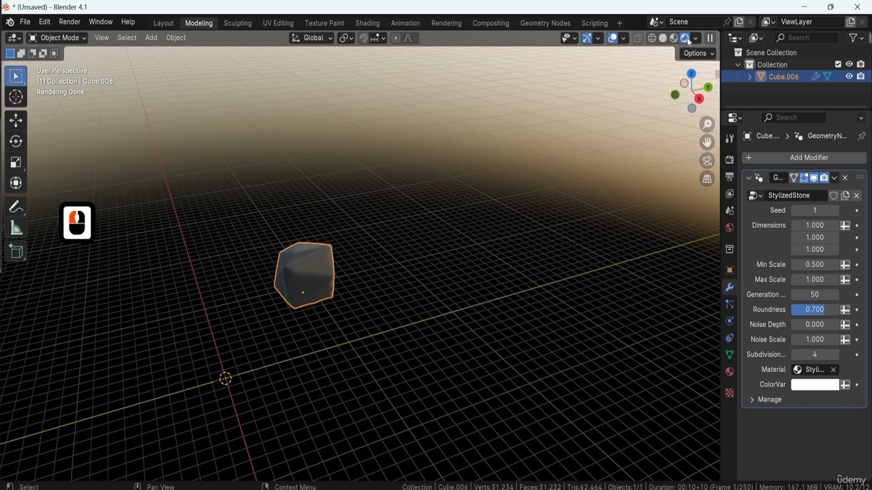Open the Render menu
The height and width of the screenshot is (490, 872).
(69, 22)
